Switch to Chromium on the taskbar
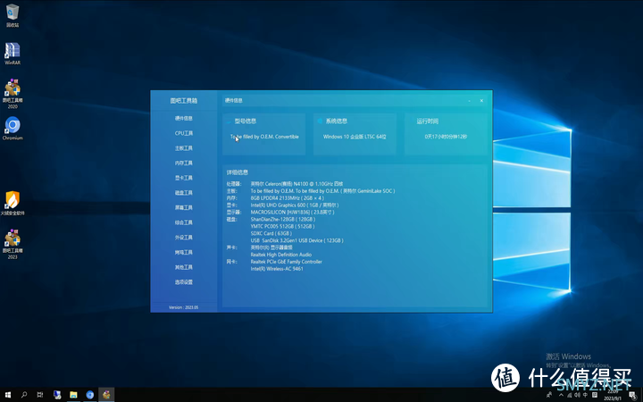 point(90,395)
